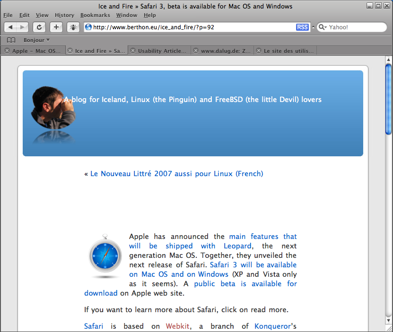This screenshot has height=332, width=393.
Task: Follow 'main features that will be shipped' link
Action: point(212,241)
